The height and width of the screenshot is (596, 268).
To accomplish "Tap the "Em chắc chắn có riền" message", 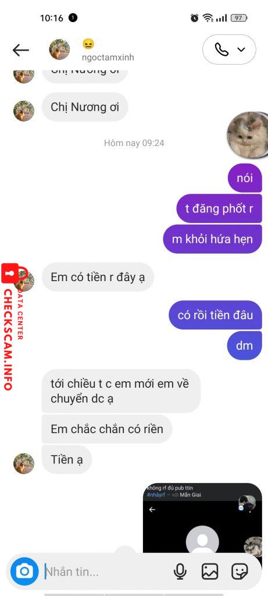I will [x=107, y=429].
